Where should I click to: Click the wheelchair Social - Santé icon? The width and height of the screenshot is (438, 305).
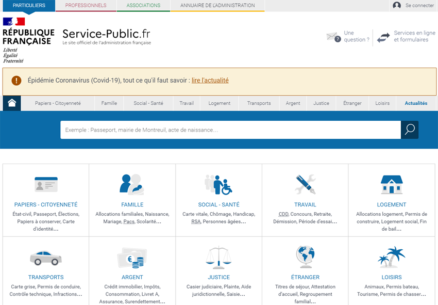[x=218, y=185]
